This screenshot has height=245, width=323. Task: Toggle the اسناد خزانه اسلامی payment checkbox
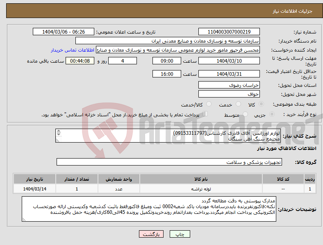[205, 114]
